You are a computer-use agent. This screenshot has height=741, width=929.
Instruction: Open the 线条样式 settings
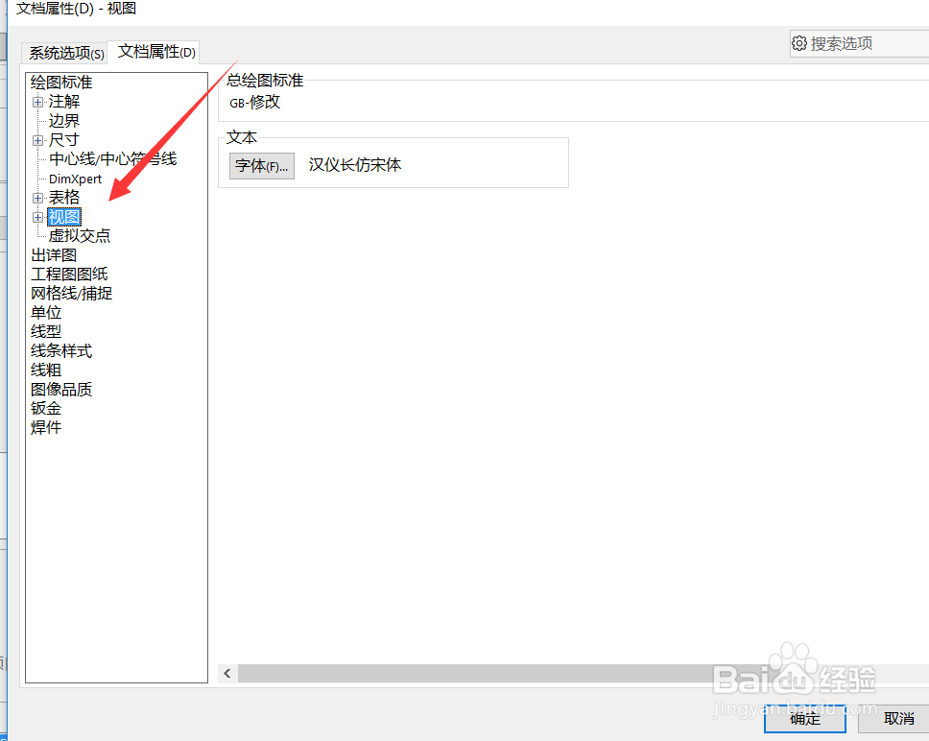click(61, 351)
